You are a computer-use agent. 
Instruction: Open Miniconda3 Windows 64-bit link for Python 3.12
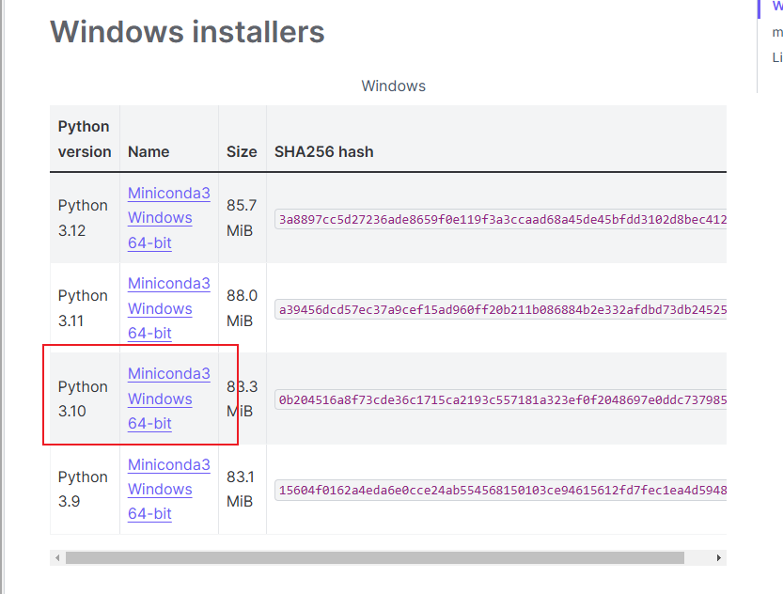(x=168, y=218)
